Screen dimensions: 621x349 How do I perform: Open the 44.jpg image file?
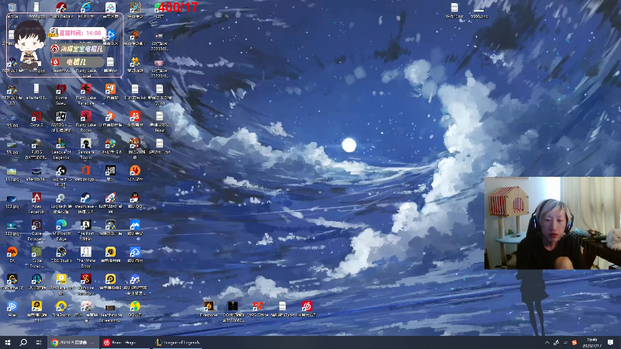(12, 119)
